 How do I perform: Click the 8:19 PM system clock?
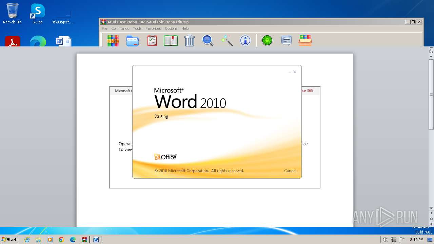click(x=417, y=240)
